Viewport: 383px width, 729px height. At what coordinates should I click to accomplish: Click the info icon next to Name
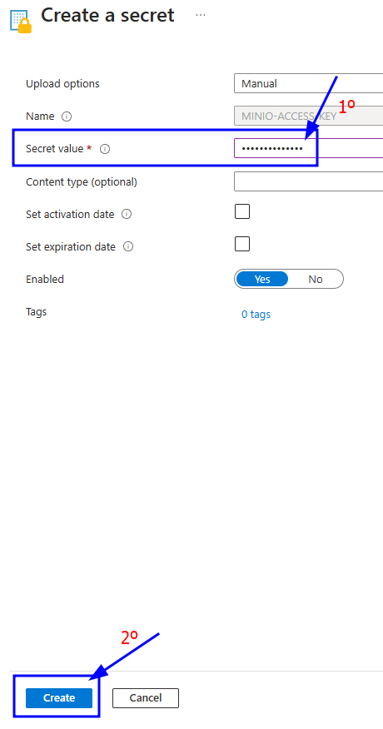(67, 117)
